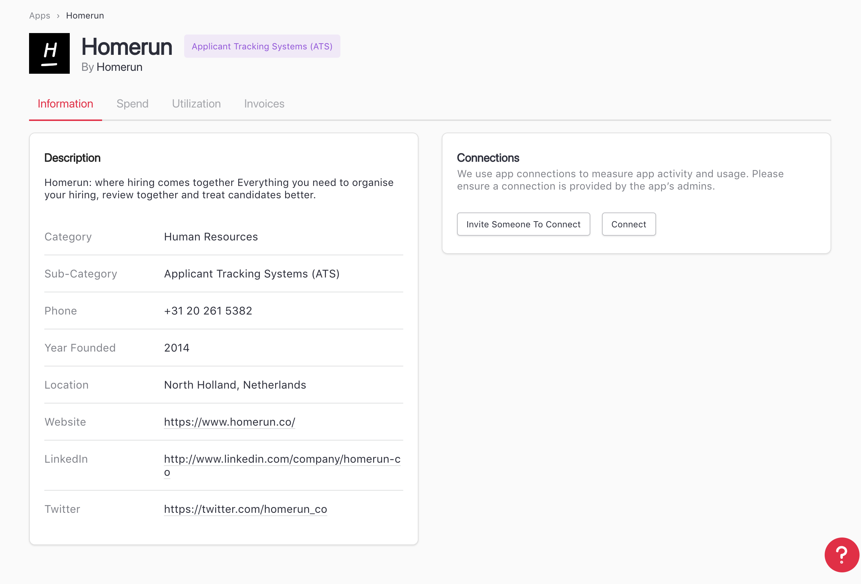Screen dimensions: 861x584
Task: Click the Applicant Tracking Systems (ATS) tag
Action: point(262,46)
